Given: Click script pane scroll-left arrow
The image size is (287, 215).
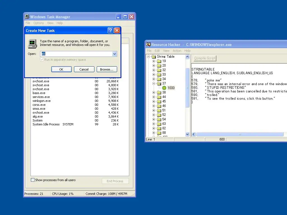Looking at the screenshot, I should (x=194, y=134).
